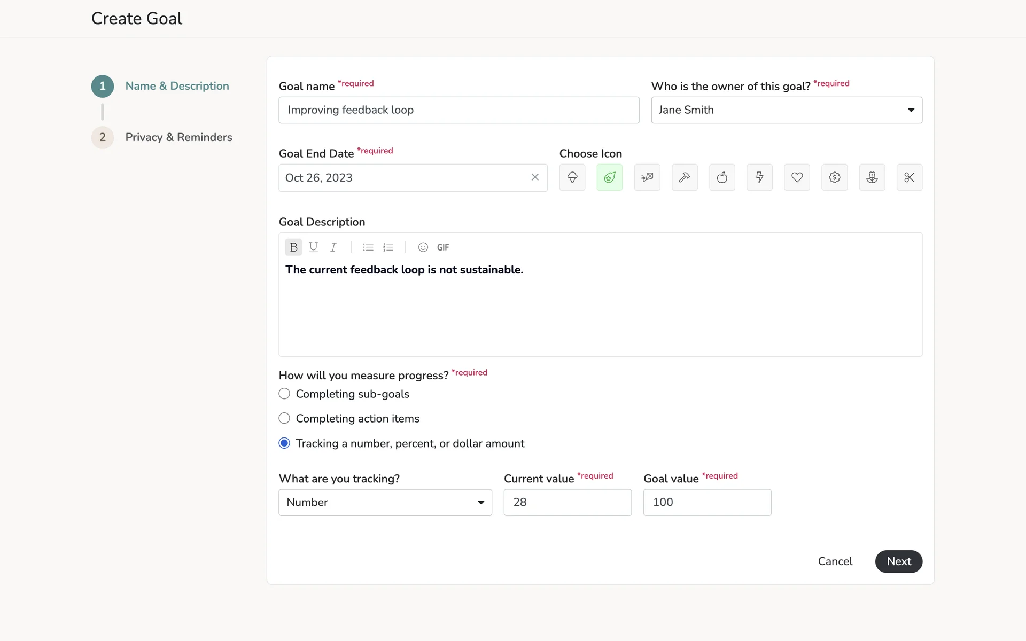The height and width of the screenshot is (641, 1026).
Task: Open the goal owner dropdown
Action: 786,110
